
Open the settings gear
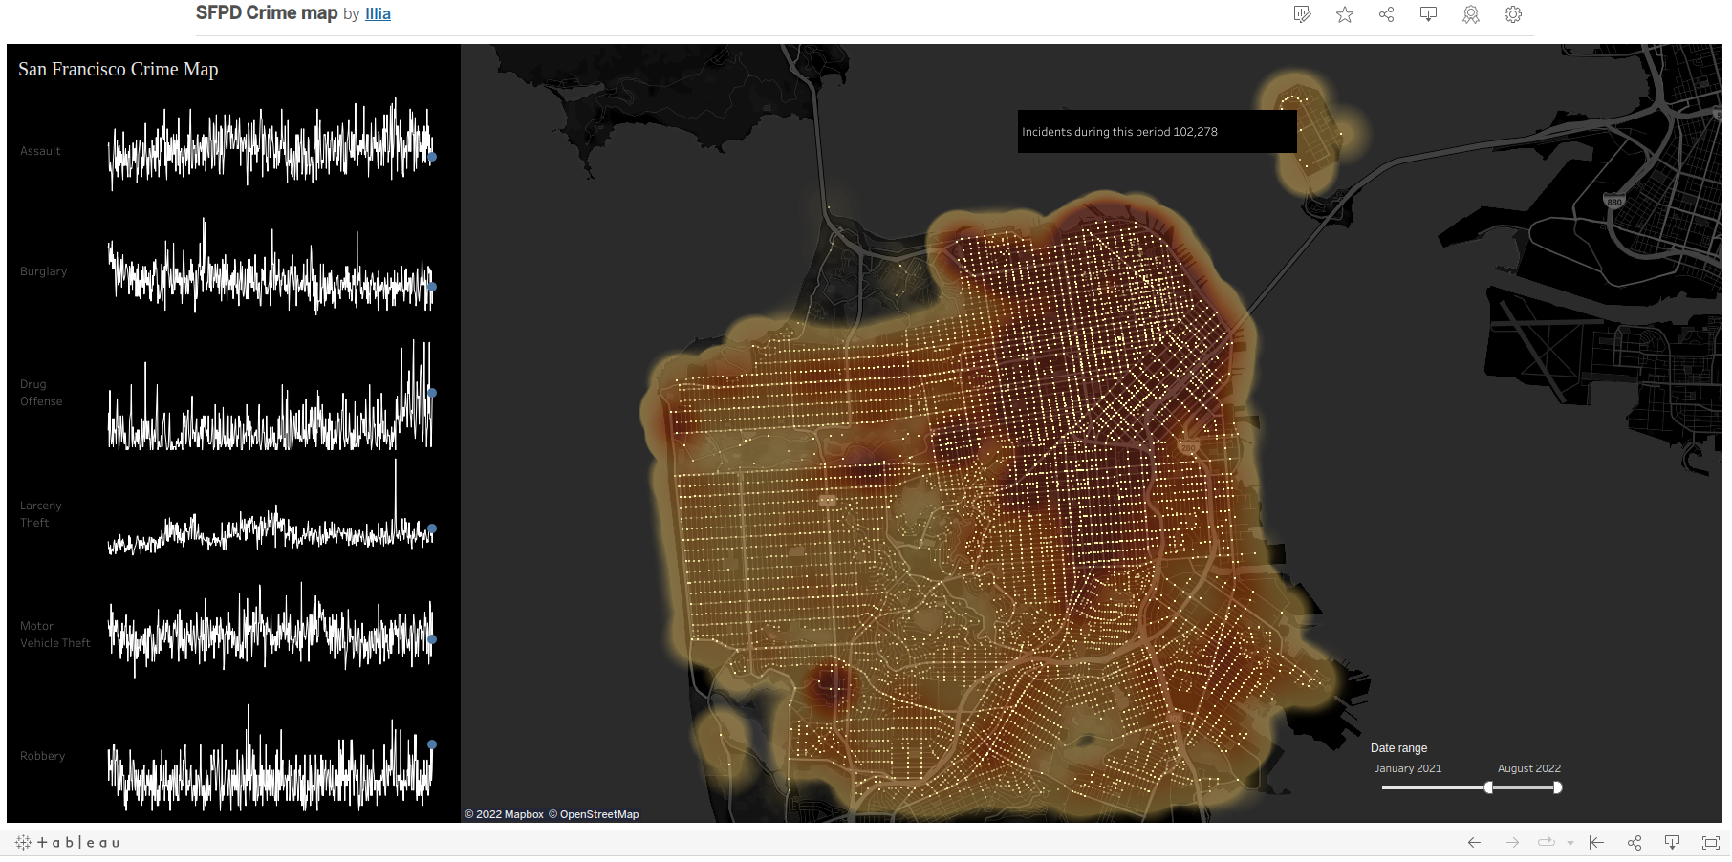point(1513,14)
